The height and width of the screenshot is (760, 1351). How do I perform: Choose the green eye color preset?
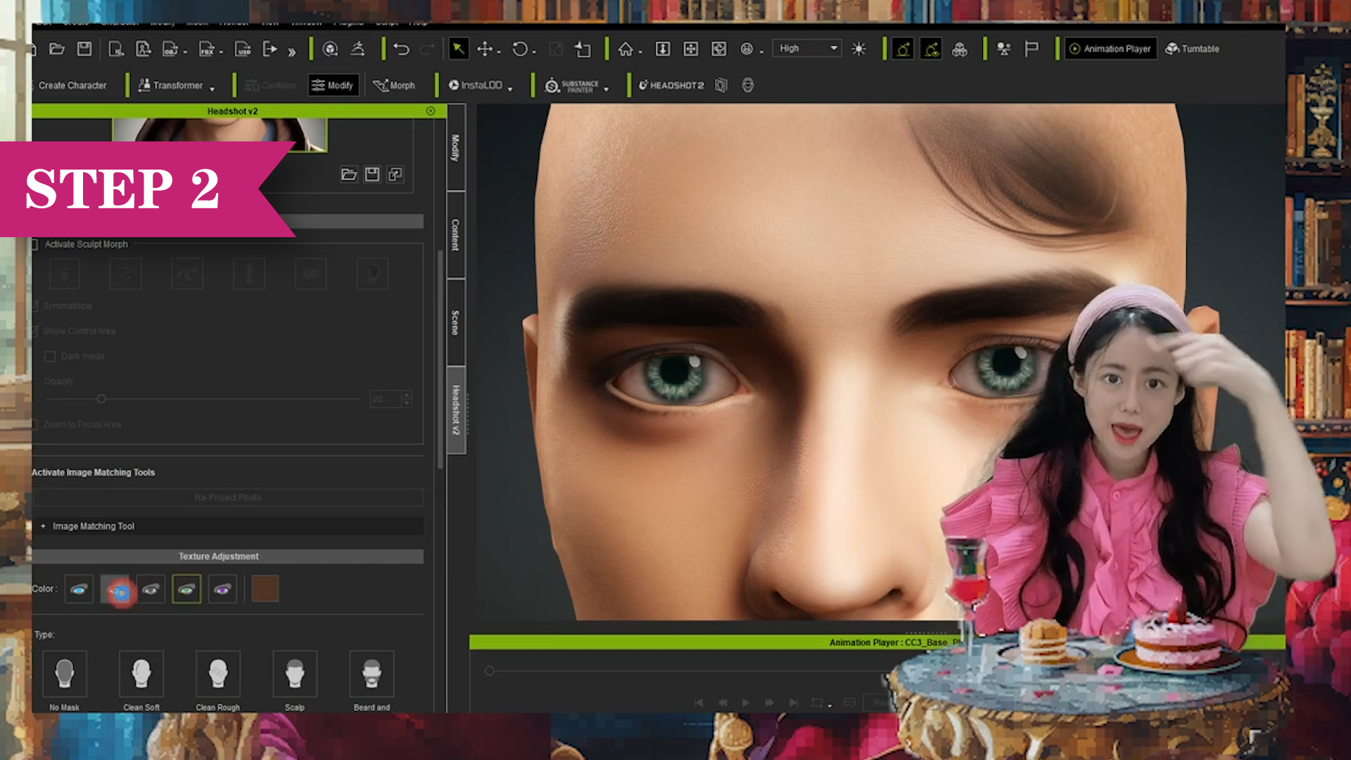click(186, 589)
